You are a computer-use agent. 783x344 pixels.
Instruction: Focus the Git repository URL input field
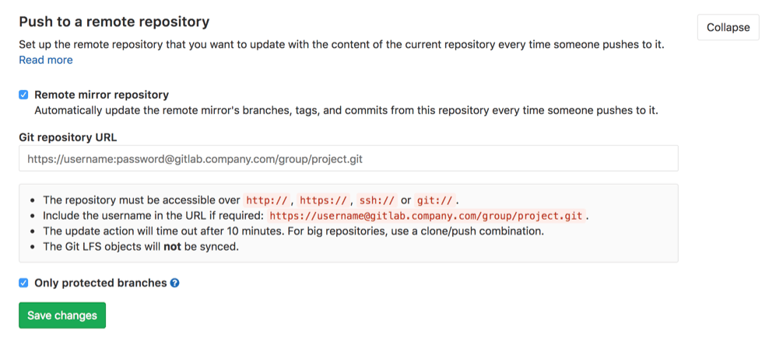[x=348, y=158]
